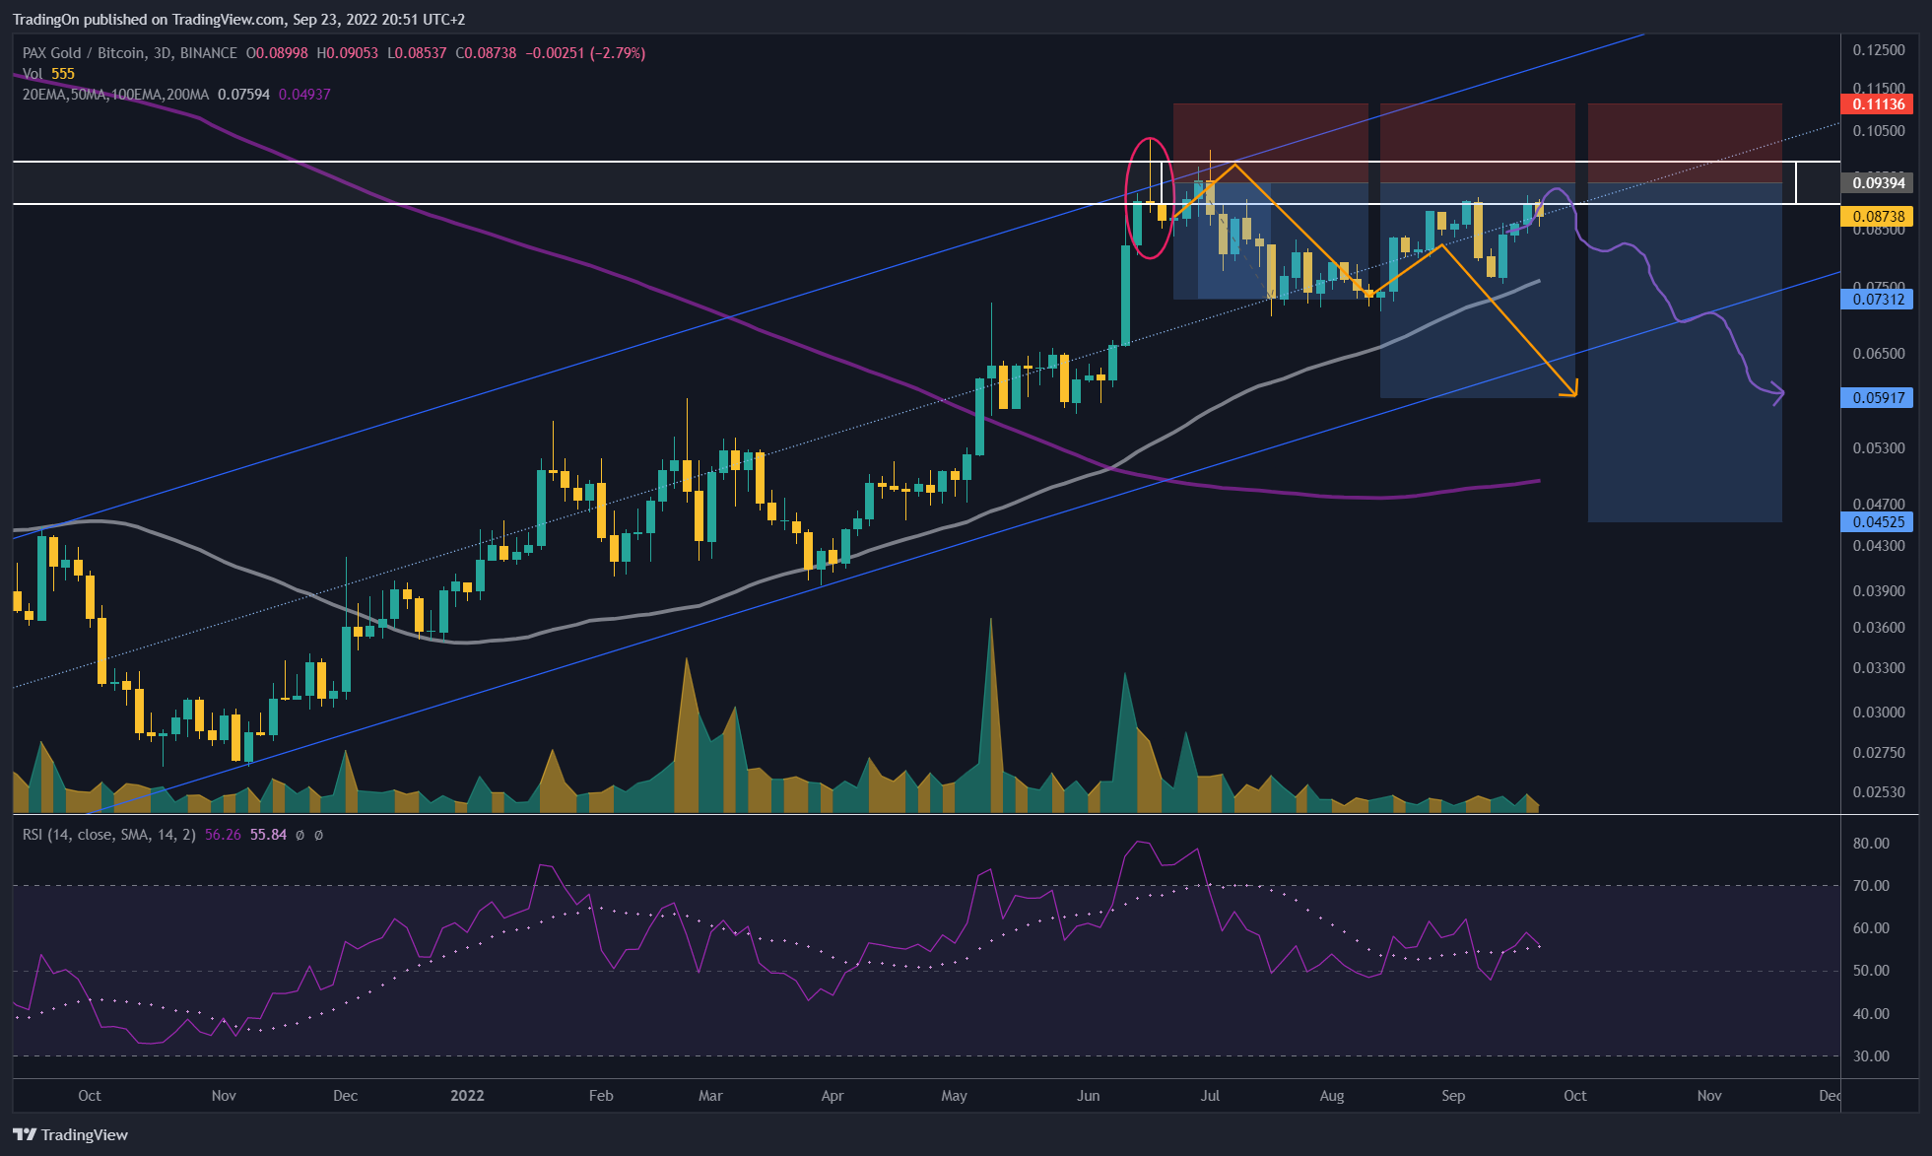Click the 0.12500 tick on the price axis
Image resolution: width=1932 pixels, height=1156 pixels.
[x=1879, y=50]
